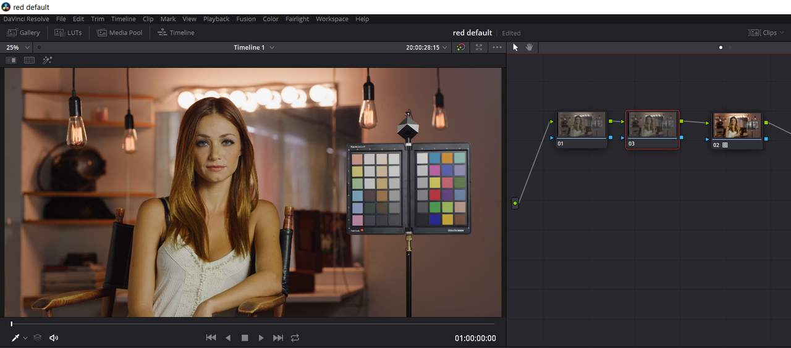Open the viewer three-dot options menu
Image resolution: width=791 pixels, height=348 pixels.
point(497,48)
